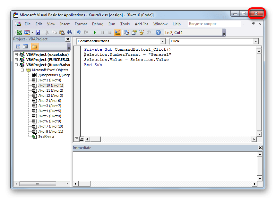The height and width of the screenshot is (200, 276).
Task: Click the View Microsoft Excel toolbar icon
Action: (20, 32)
